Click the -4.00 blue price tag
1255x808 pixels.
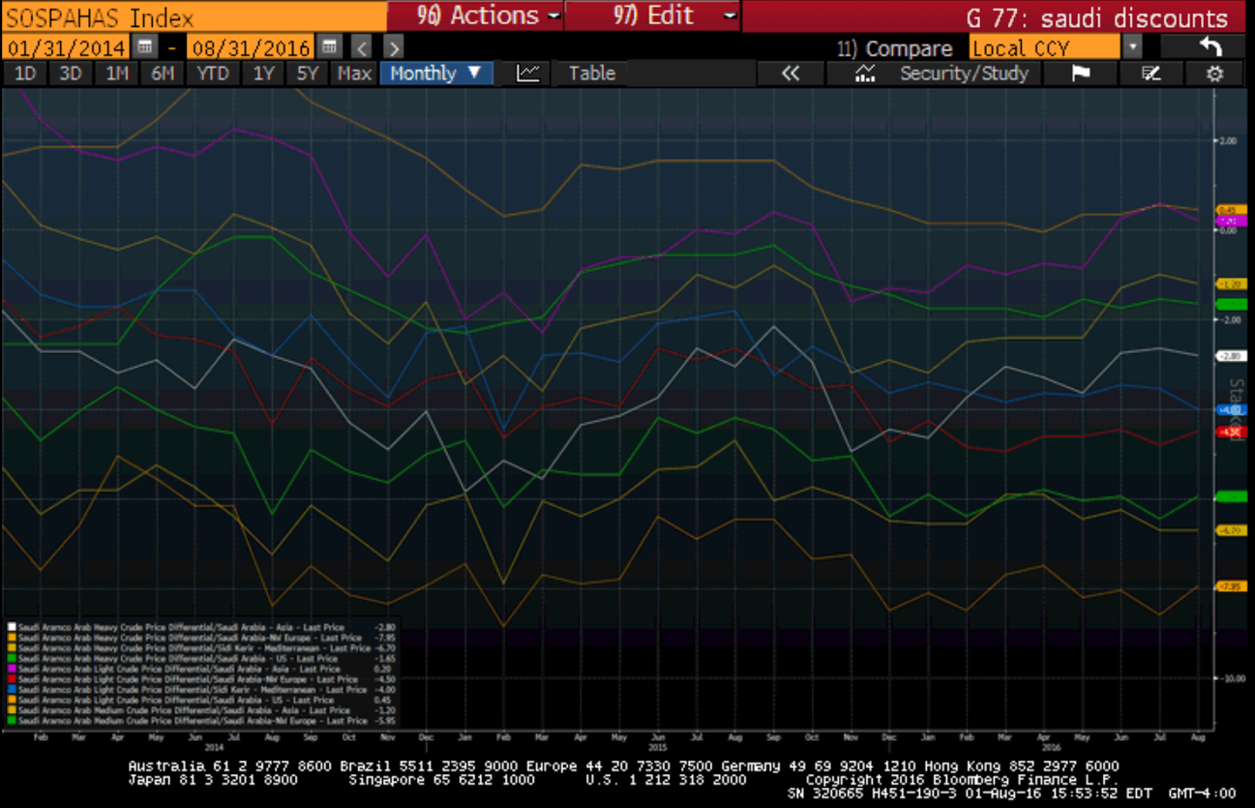tap(1231, 409)
